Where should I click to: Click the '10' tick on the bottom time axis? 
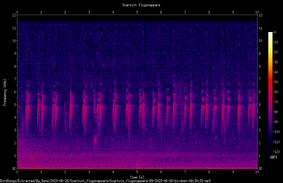[x=257, y=172]
